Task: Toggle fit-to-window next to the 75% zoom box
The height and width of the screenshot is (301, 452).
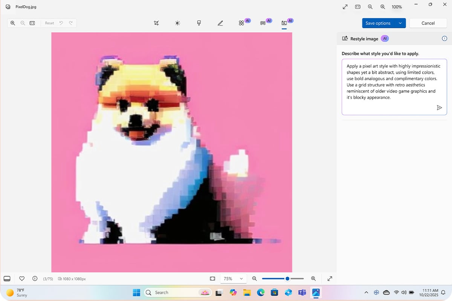Action: click(212, 278)
